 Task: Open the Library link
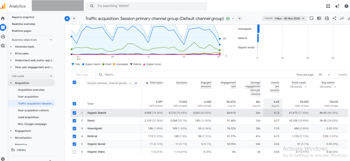(x=21, y=150)
